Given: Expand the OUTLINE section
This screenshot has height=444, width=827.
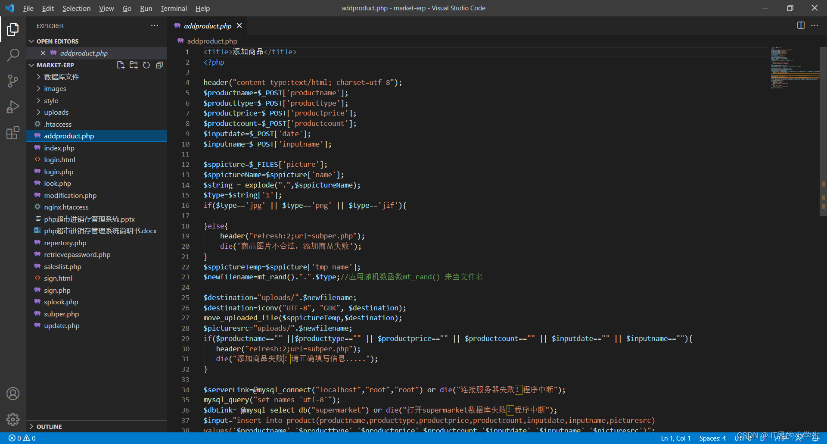Looking at the screenshot, I should pos(96,426).
